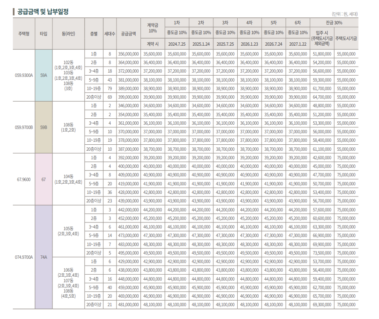
Task: Click the 세대수 column header
Action: pos(110,34)
